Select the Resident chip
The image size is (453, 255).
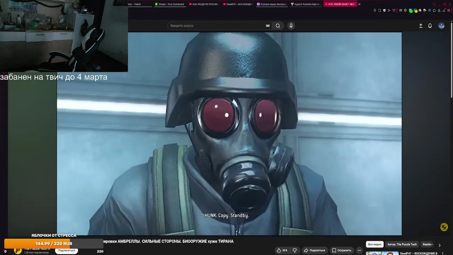click(x=428, y=244)
